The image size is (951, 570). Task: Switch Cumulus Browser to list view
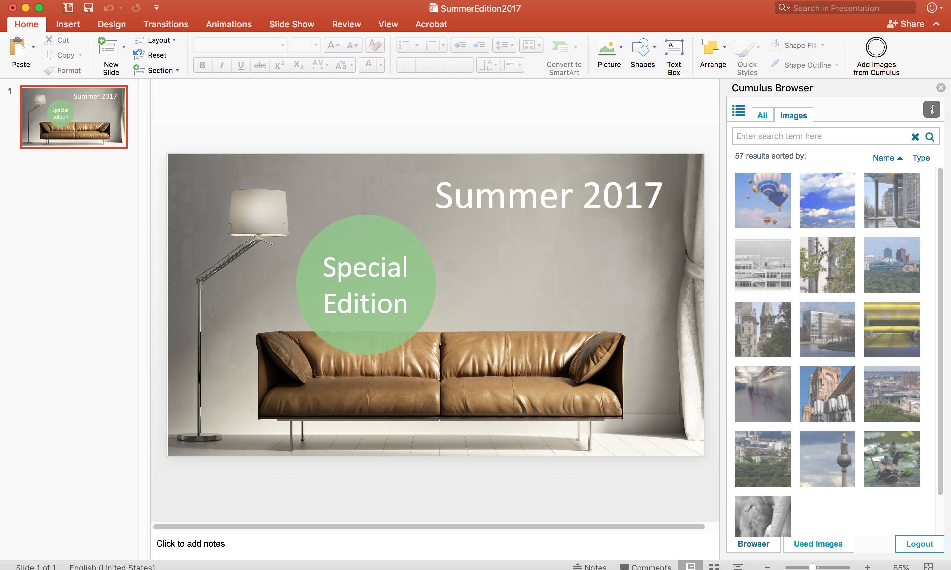[x=738, y=111]
